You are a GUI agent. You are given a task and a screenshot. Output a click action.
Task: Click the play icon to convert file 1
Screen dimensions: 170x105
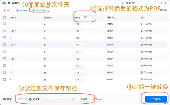coord(142,24)
